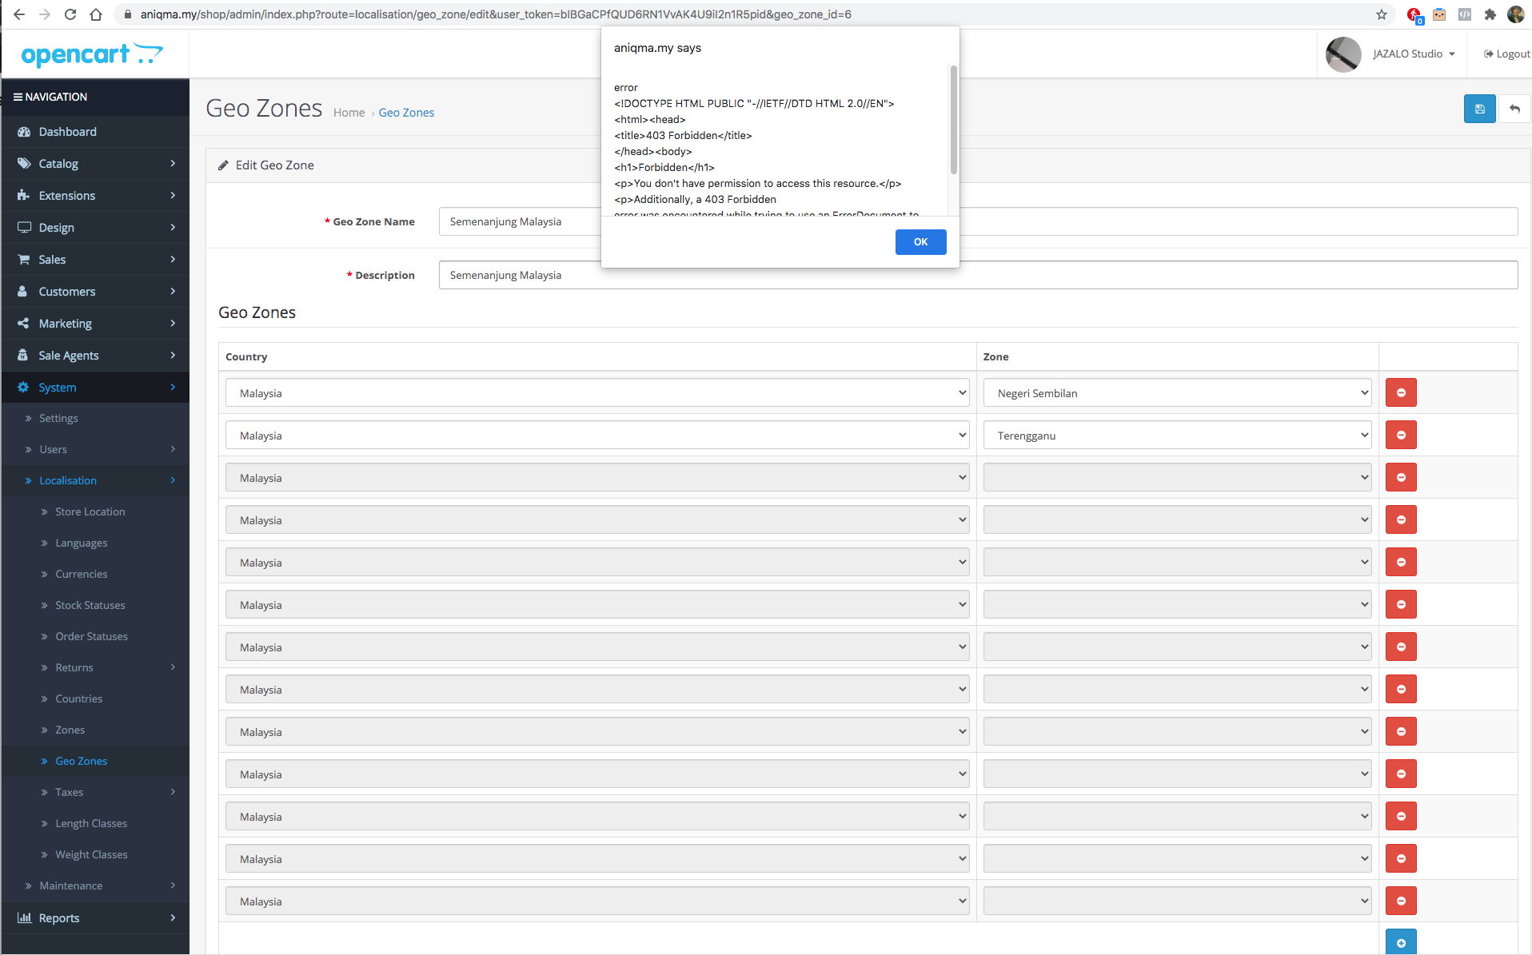This screenshot has width=1532, height=955.
Task: Open the Zones menu item
Action: tap(70, 730)
